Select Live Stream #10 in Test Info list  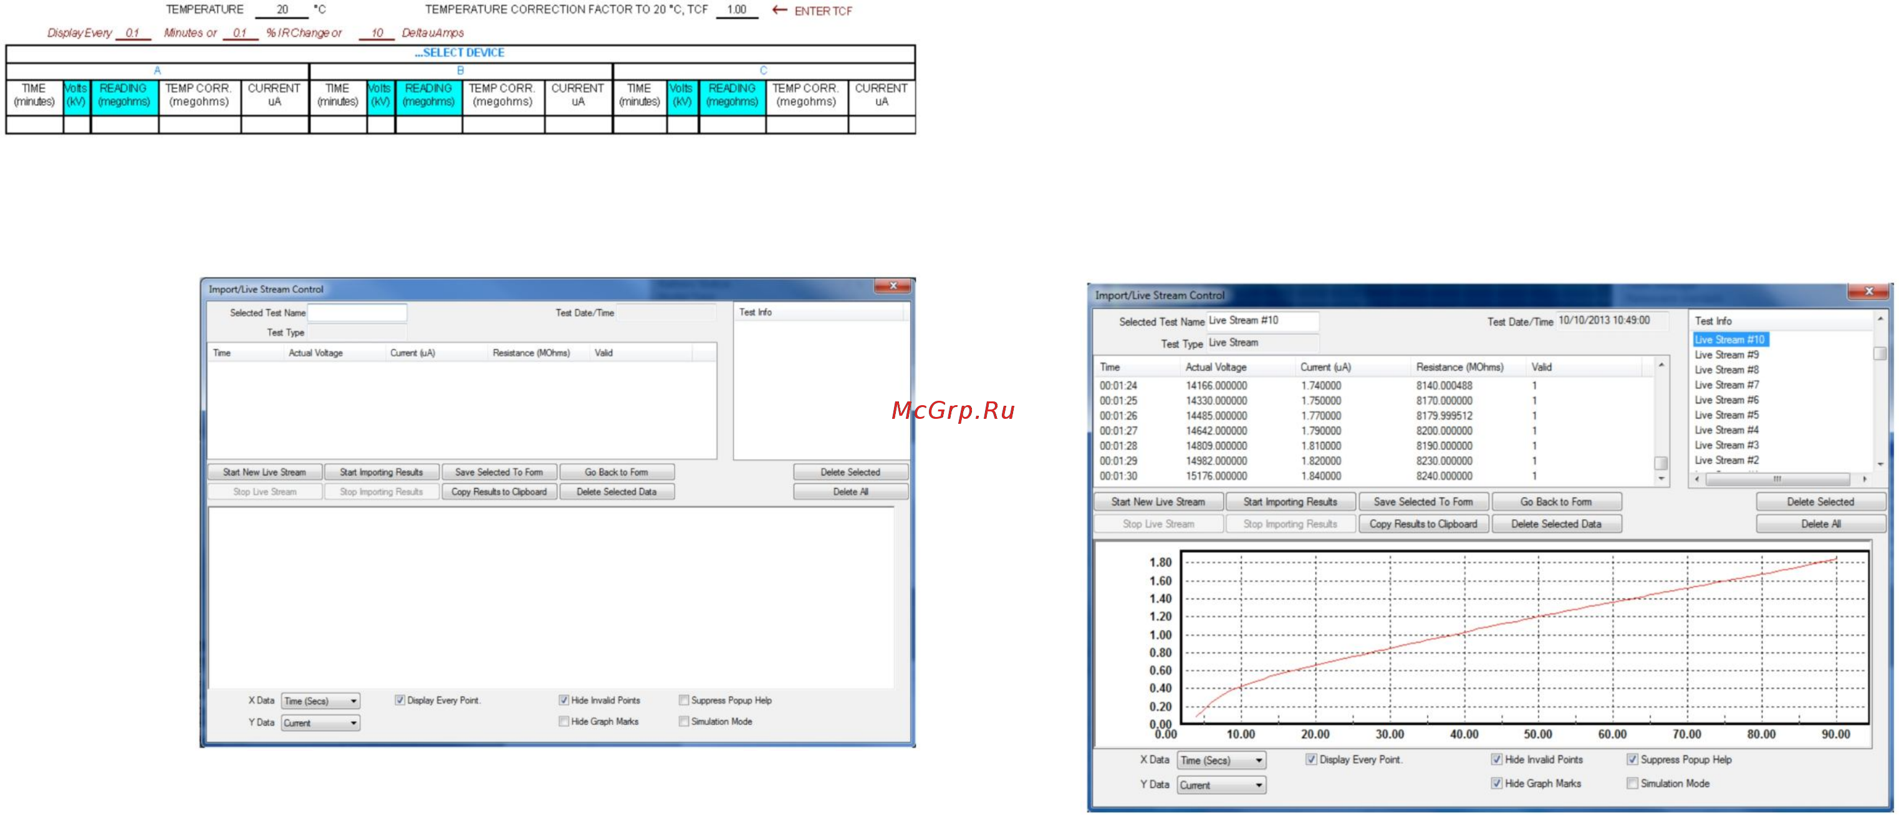point(1729,340)
